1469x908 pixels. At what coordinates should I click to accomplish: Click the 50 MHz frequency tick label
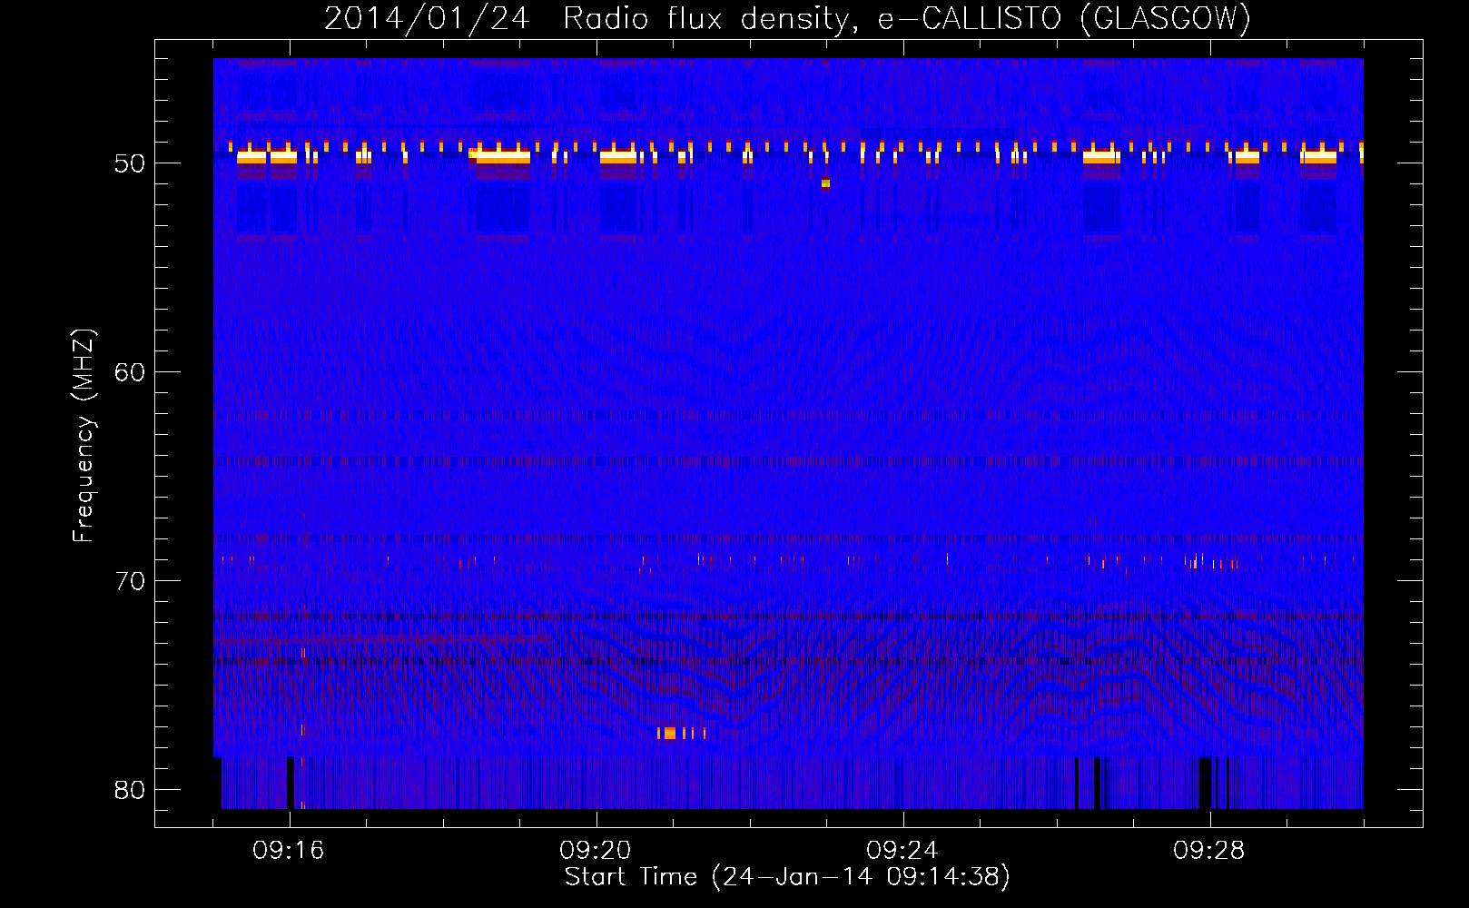[130, 164]
